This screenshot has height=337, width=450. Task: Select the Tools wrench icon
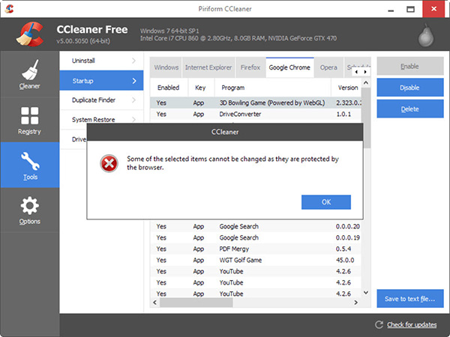tap(29, 163)
